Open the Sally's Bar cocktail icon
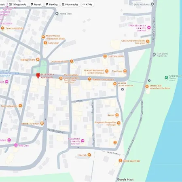 tap(45, 43)
